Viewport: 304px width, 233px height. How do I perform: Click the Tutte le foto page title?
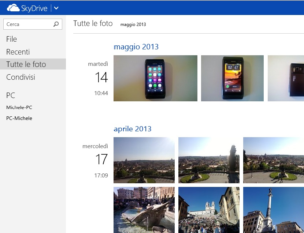click(x=93, y=23)
